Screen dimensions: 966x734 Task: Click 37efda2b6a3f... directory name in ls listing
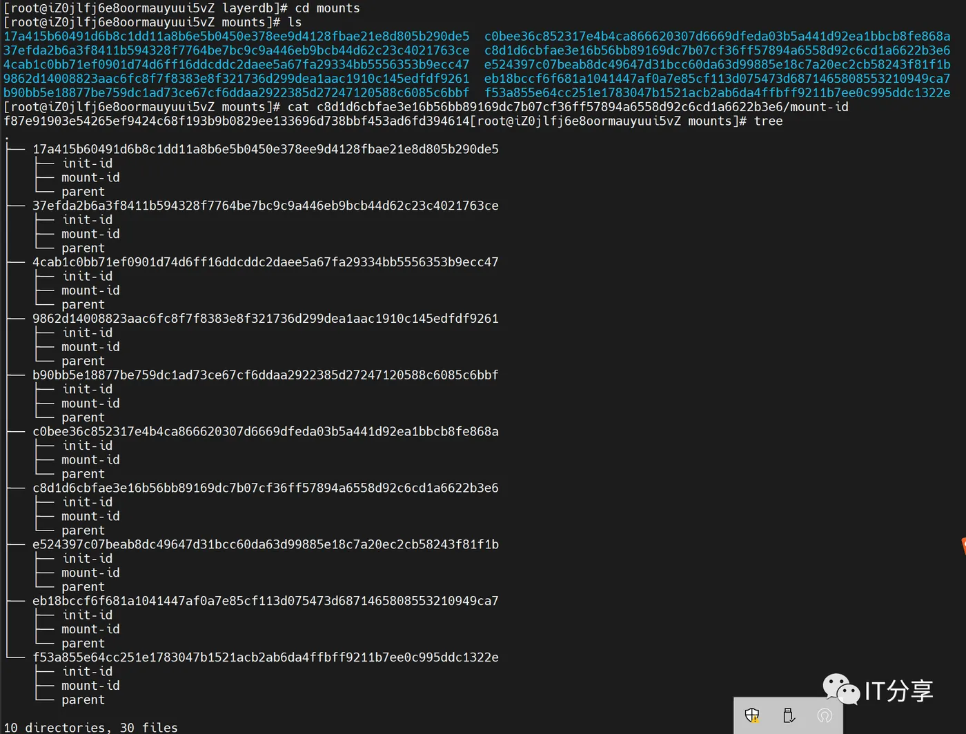236,50
